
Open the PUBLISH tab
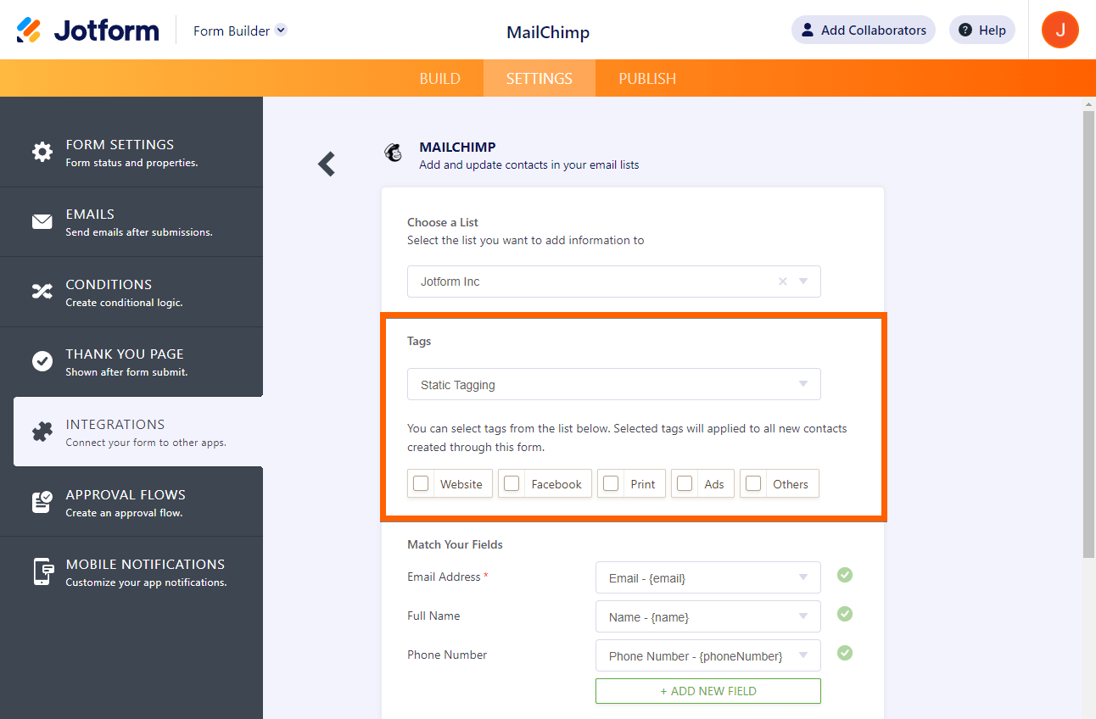pyautogui.click(x=646, y=77)
